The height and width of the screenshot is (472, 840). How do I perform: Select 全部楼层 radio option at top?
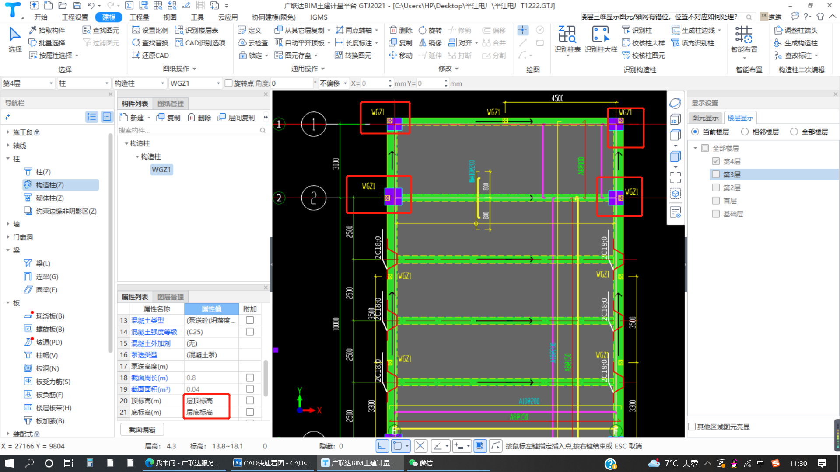pos(794,132)
